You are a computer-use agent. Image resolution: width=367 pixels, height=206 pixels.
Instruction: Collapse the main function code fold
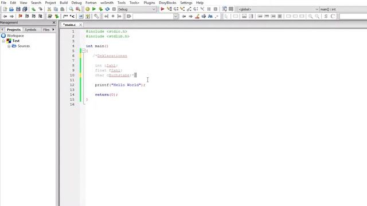pyautogui.click(x=84, y=51)
